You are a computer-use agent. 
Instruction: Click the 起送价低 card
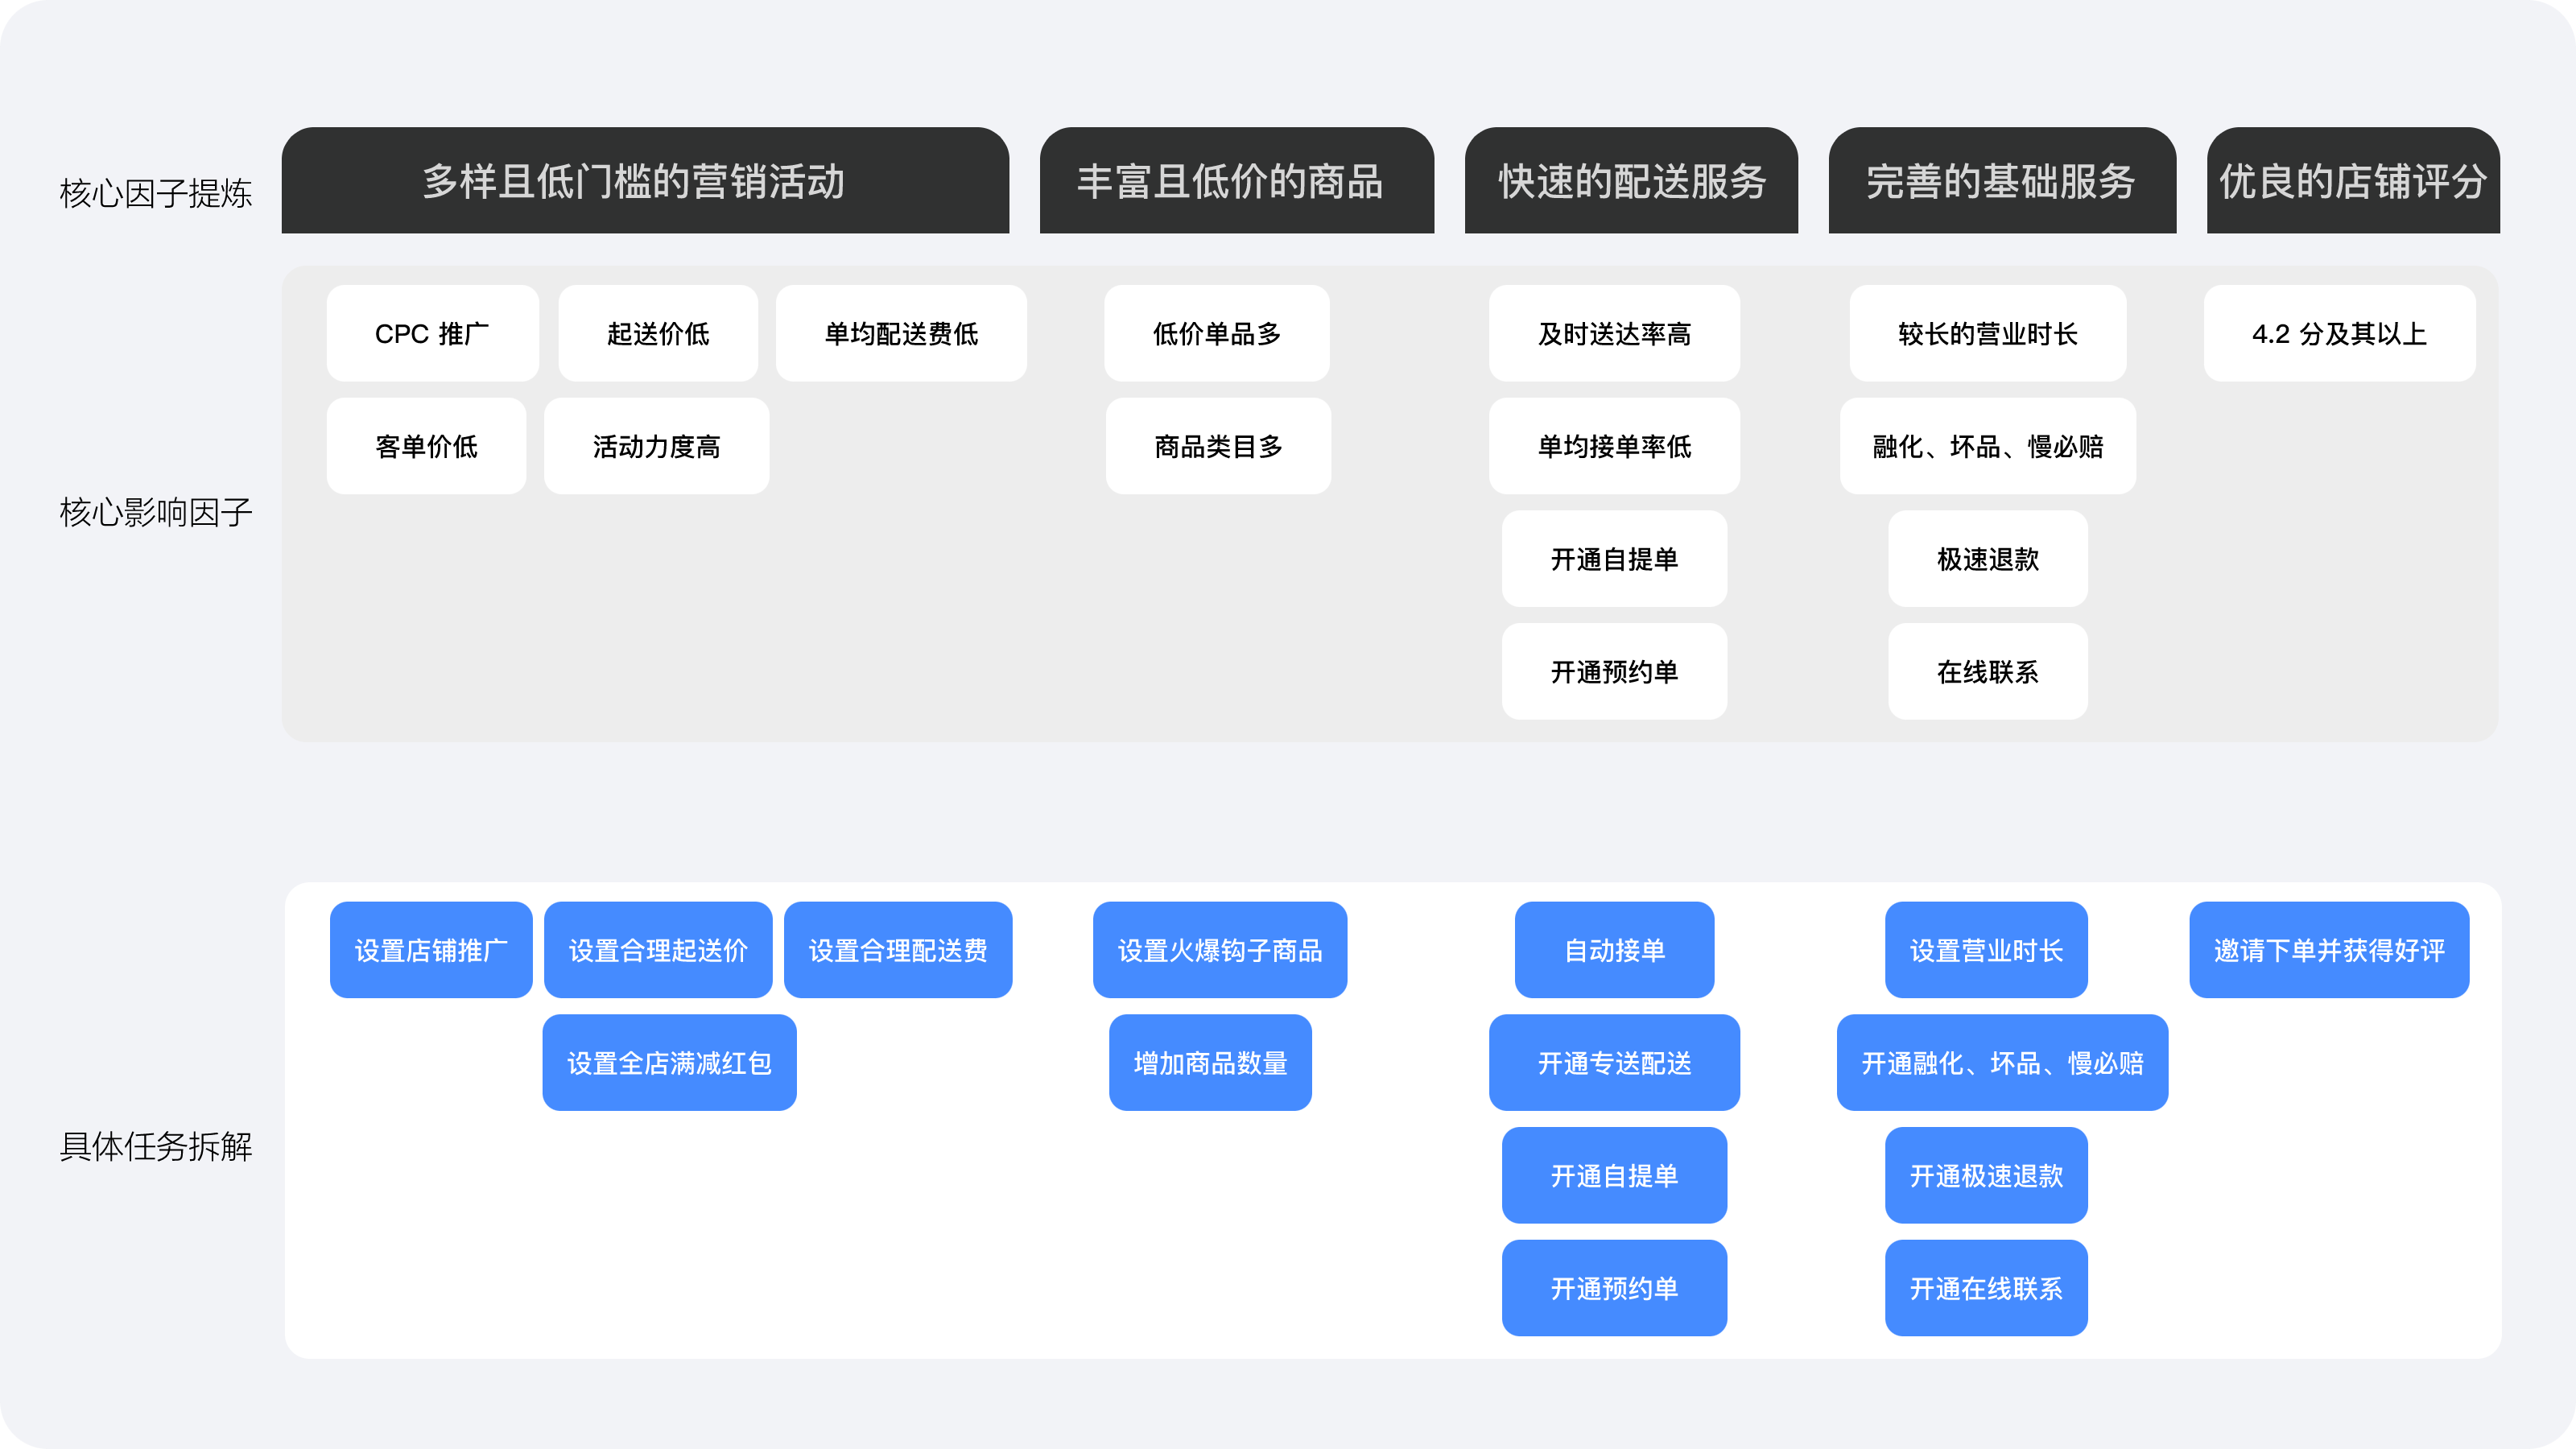point(658,333)
